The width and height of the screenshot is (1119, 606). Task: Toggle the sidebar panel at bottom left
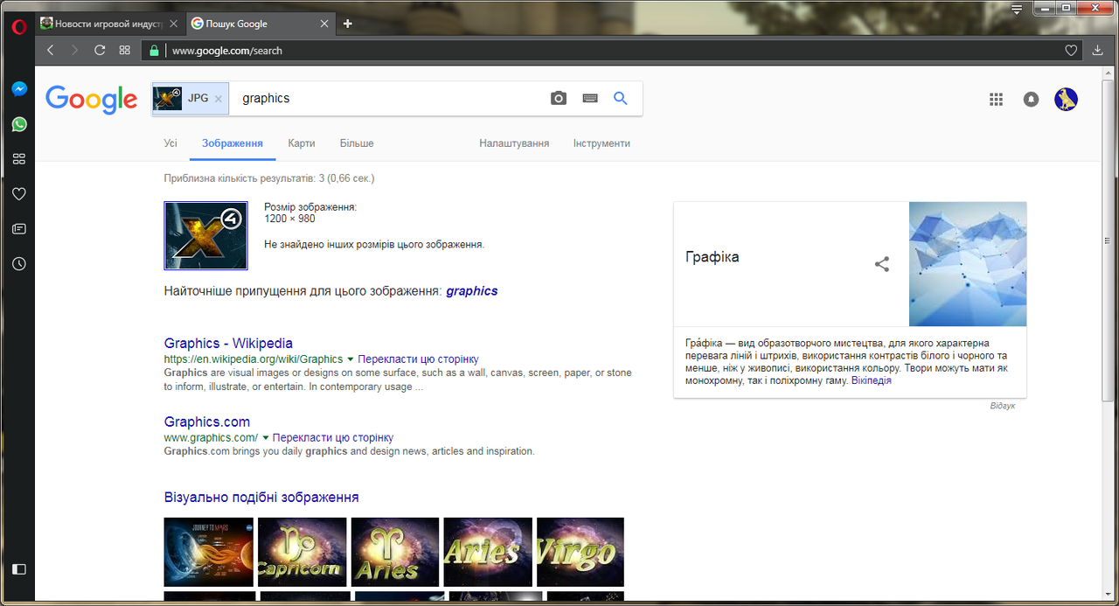(18, 569)
